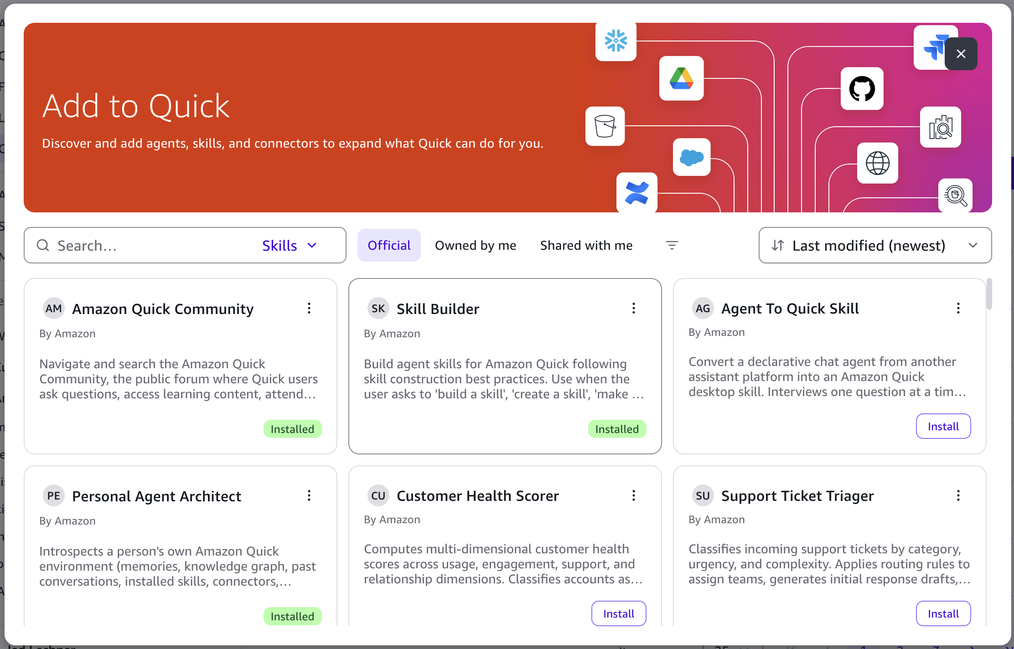Open the Last modified (newest) sort dropdown
Viewport: 1014px width, 649px height.
(875, 246)
